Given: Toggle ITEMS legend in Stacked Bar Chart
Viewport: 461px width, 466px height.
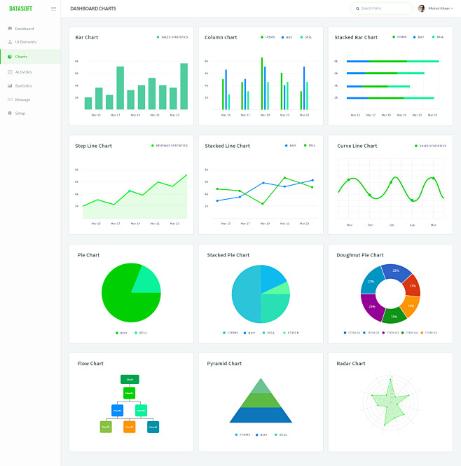Looking at the screenshot, I should (399, 37).
